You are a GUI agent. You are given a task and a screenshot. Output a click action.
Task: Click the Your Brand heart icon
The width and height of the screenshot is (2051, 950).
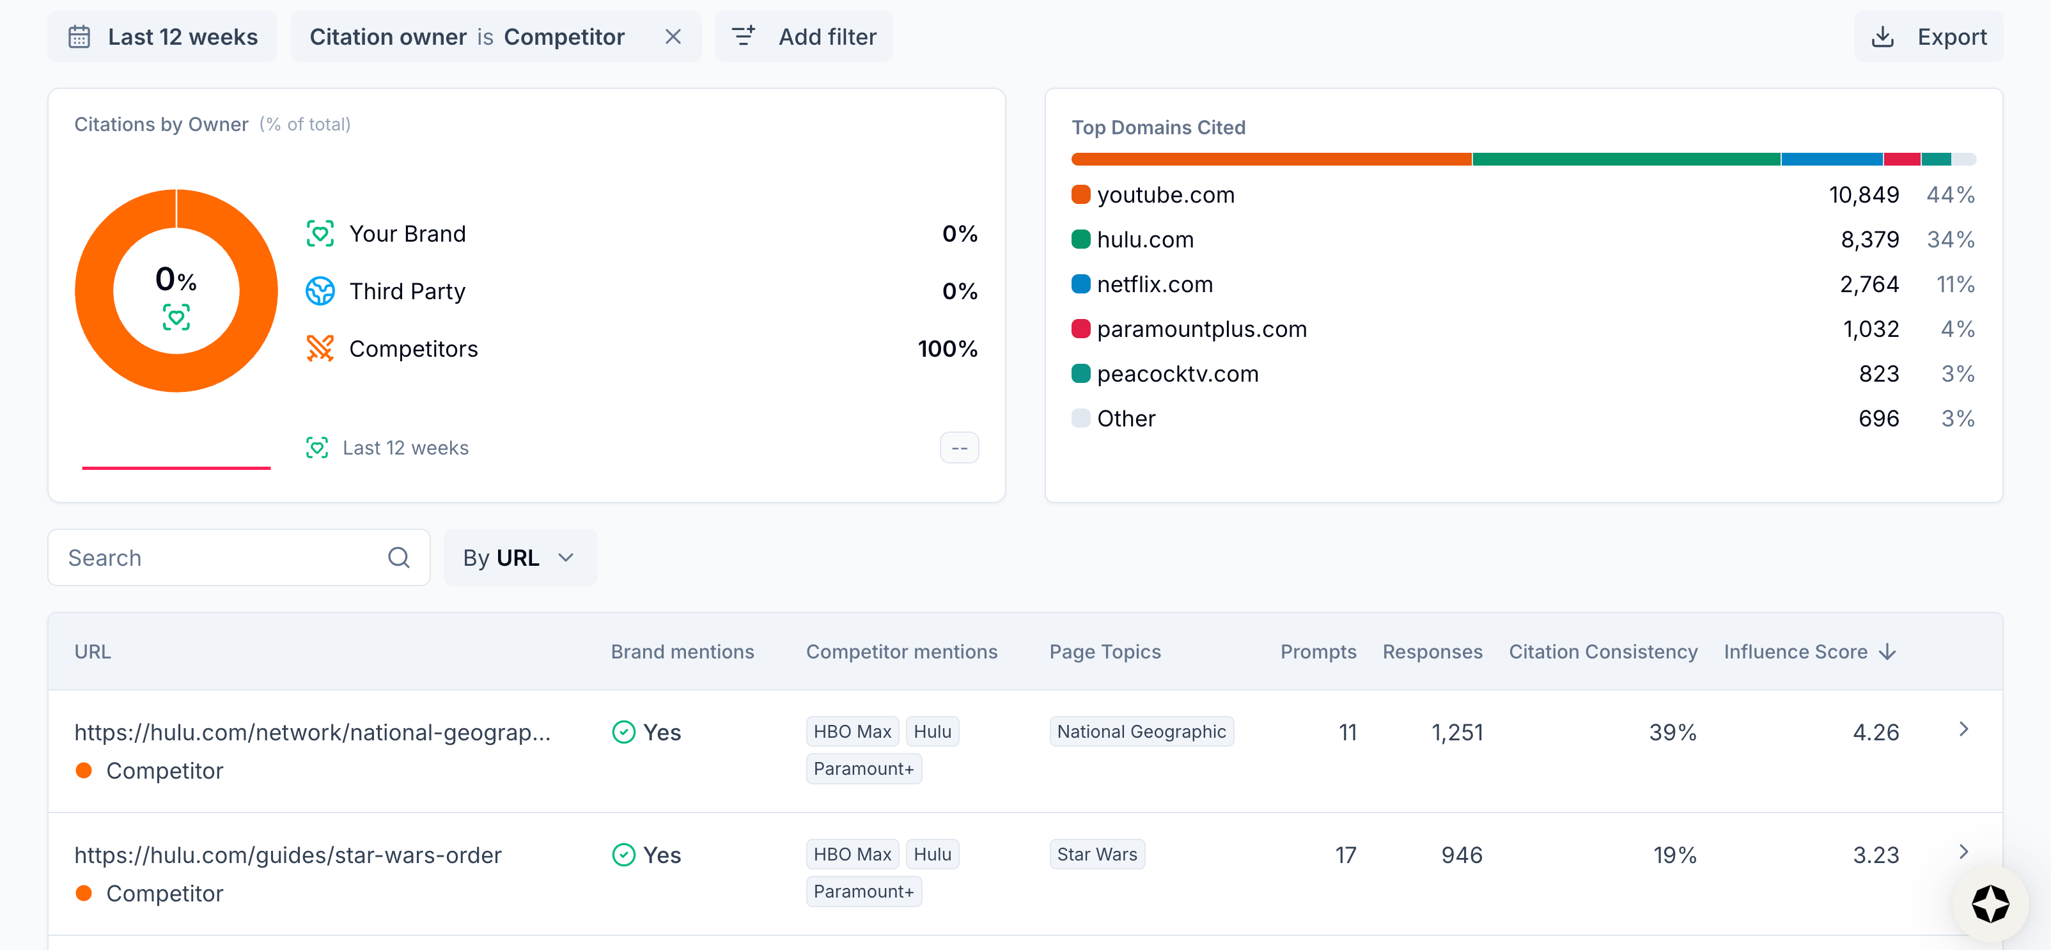pyautogui.click(x=320, y=233)
